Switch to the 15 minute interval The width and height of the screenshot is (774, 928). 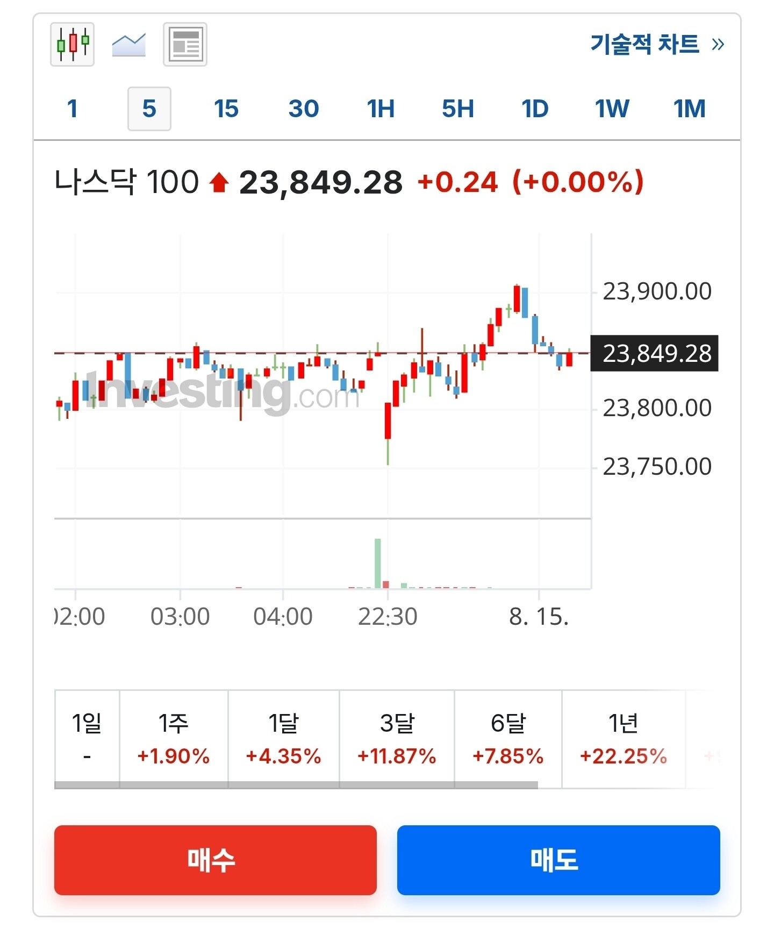(226, 109)
